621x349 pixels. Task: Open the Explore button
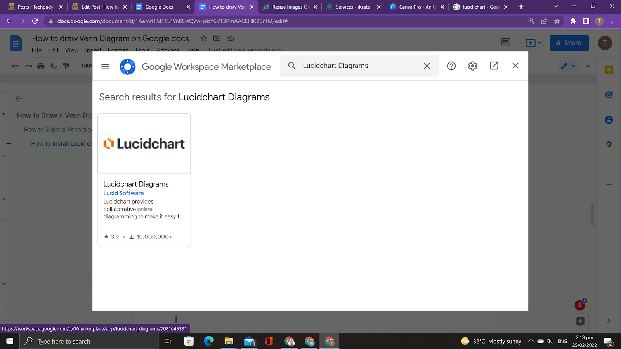coord(580,321)
